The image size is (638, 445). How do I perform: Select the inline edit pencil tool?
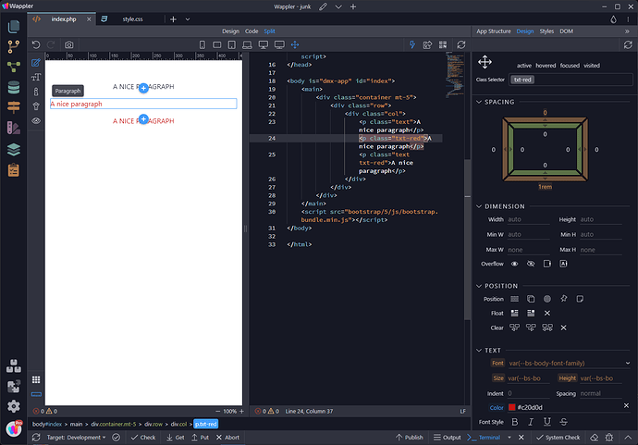pos(36,63)
